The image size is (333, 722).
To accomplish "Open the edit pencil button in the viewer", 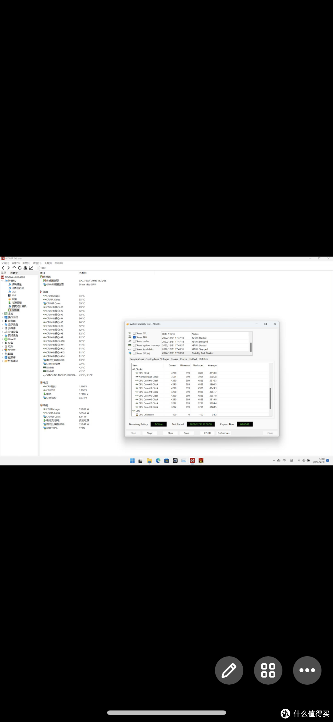I will click(229, 670).
